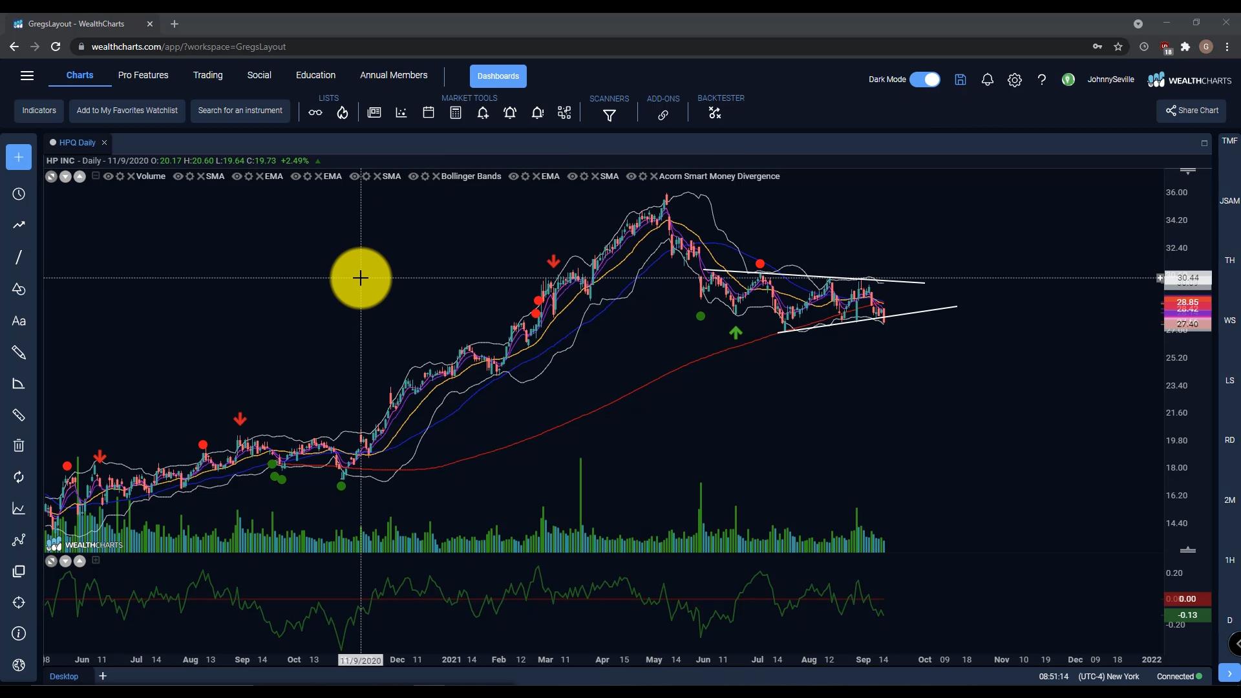Open the Add-ons link icon
The width and height of the screenshot is (1241, 698).
[x=663, y=115]
